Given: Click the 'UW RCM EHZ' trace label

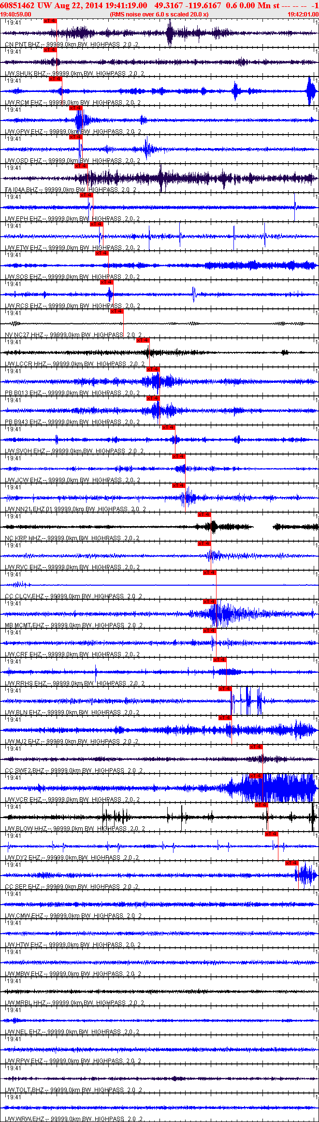Looking at the screenshot, I should [x=23, y=103].
